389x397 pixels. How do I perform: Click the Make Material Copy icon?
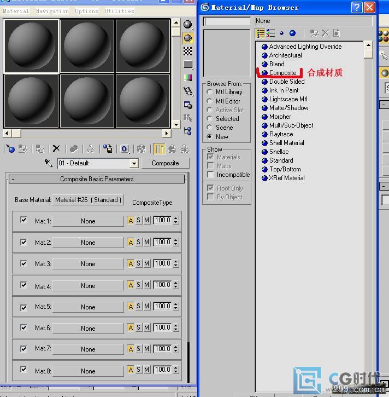[x=74, y=148]
